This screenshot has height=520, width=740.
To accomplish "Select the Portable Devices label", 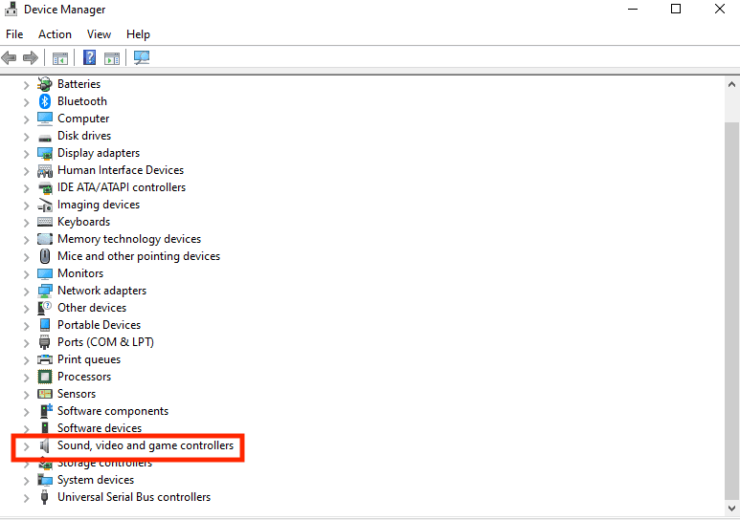I will (100, 325).
